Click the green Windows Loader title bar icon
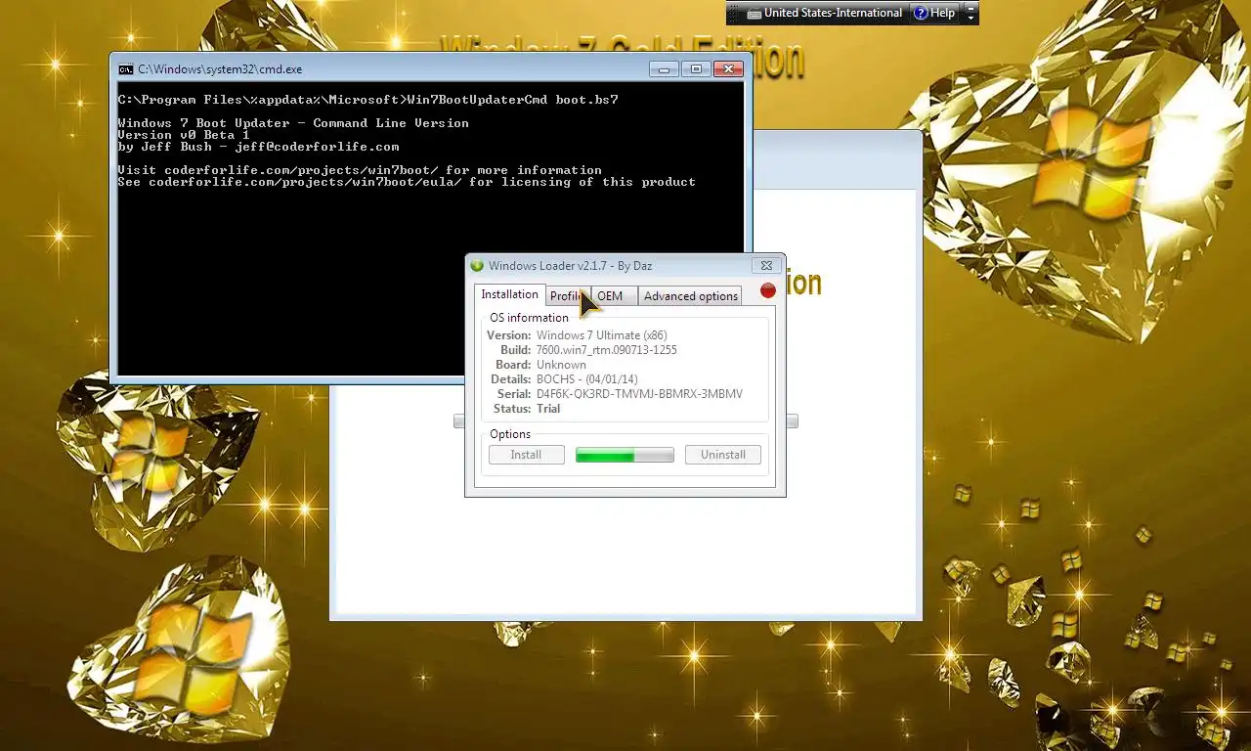This screenshot has width=1251, height=751. [477, 266]
